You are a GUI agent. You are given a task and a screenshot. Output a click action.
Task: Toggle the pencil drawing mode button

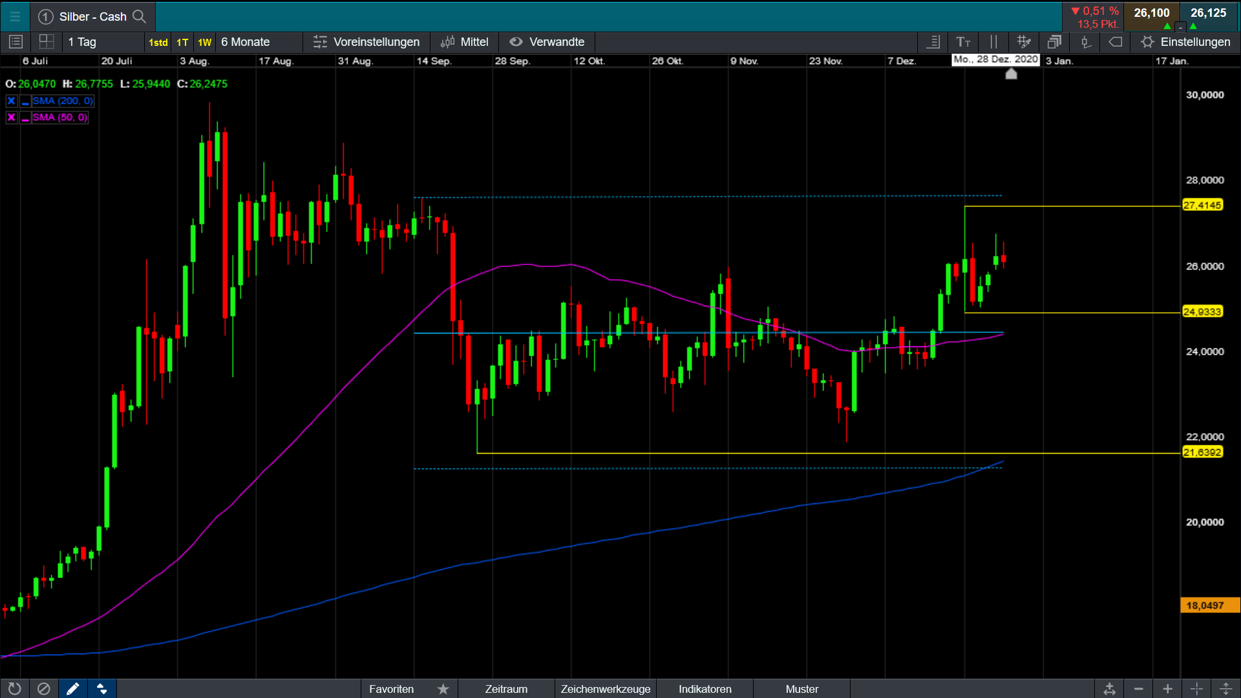tap(72, 689)
